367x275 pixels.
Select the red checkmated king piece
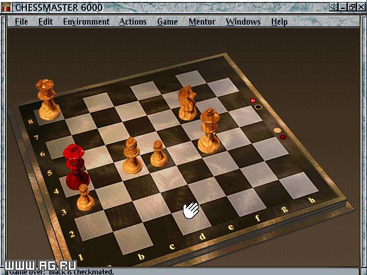[x=76, y=167]
